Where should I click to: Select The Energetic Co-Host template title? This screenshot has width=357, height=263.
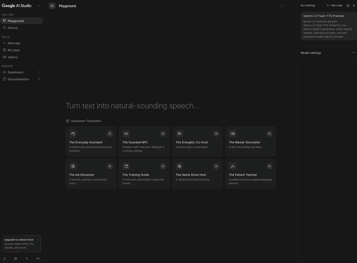click(x=192, y=142)
